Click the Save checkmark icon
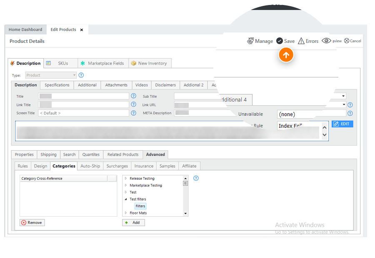The image size is (375, 258). pyautogui.click(x=279, y=41)
